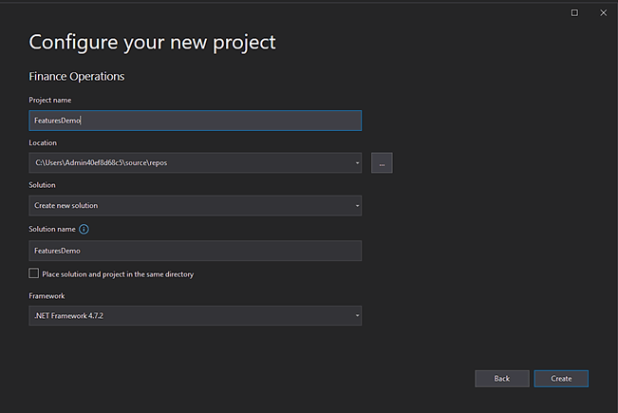Click the 'Finance Operations' template subtitle
Image resolution: width=618 pixels, height=413 pixels.
[77, 76]
